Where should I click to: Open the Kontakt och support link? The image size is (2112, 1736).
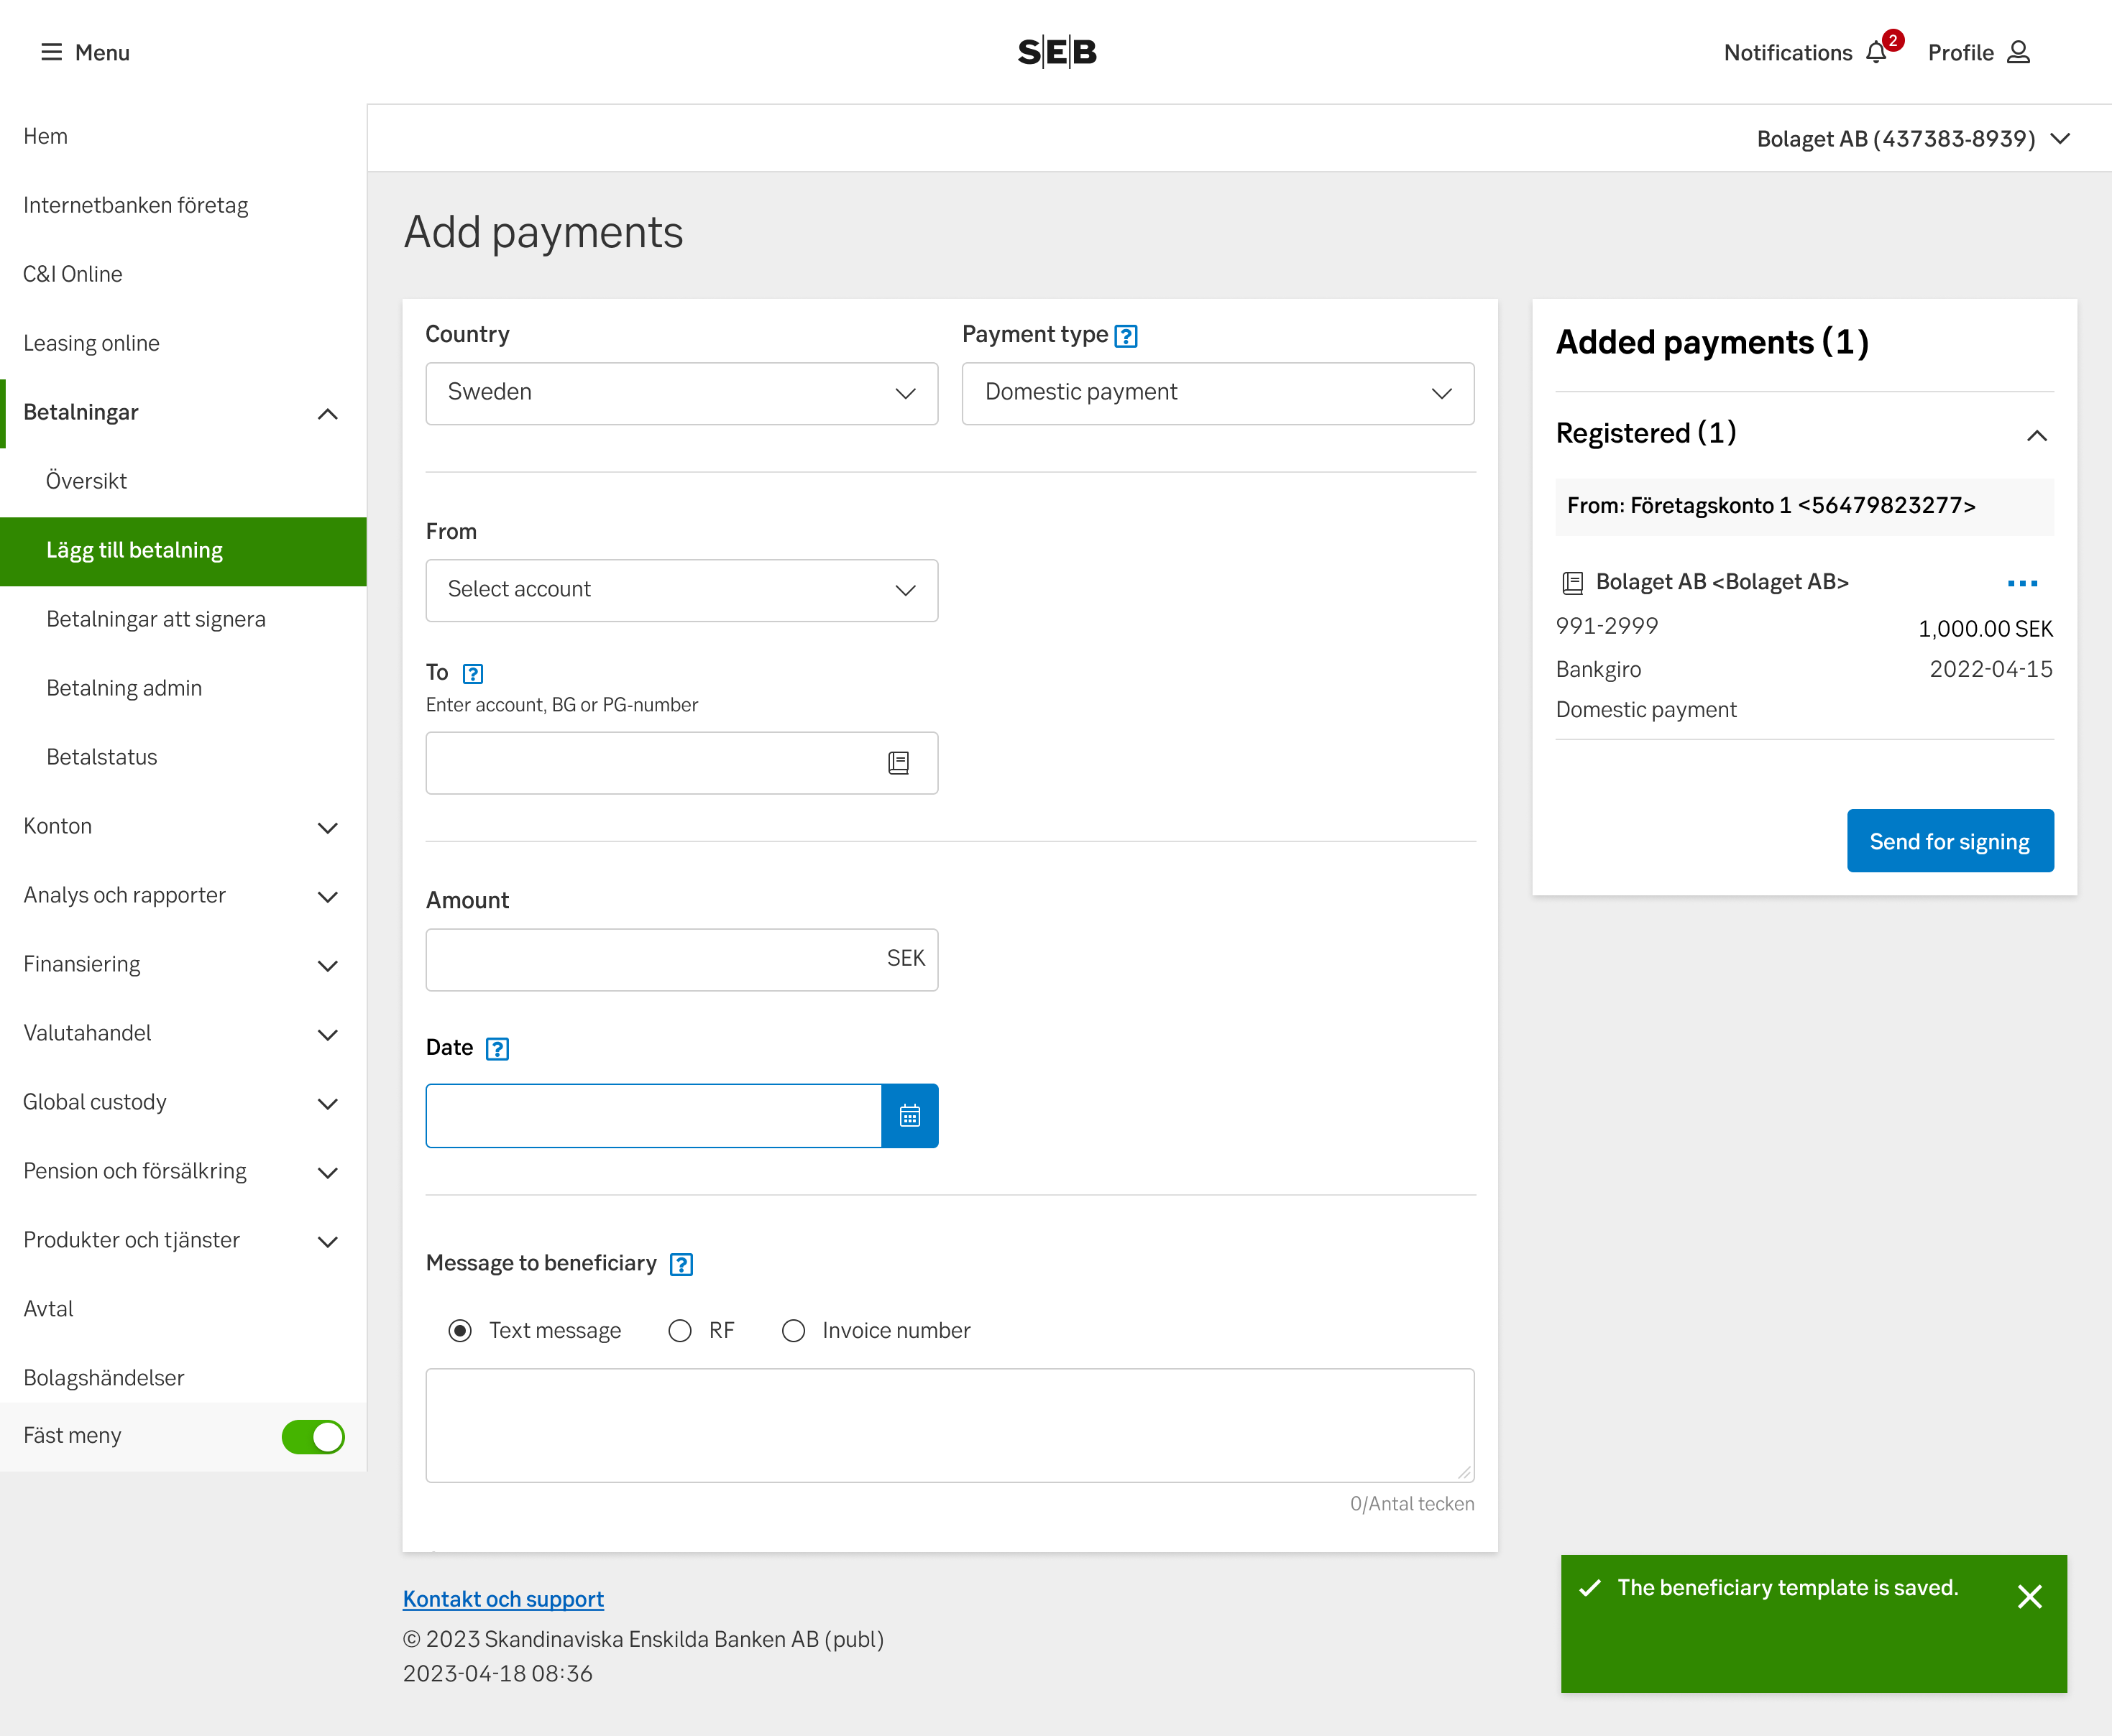point(503,1599)
